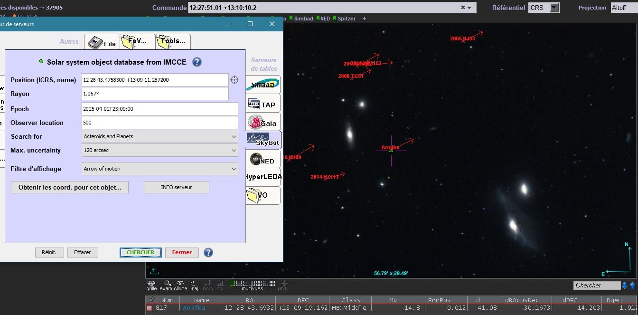638x315 pixels.
Task: Open the VO folder server list
Action: point(263,195)
